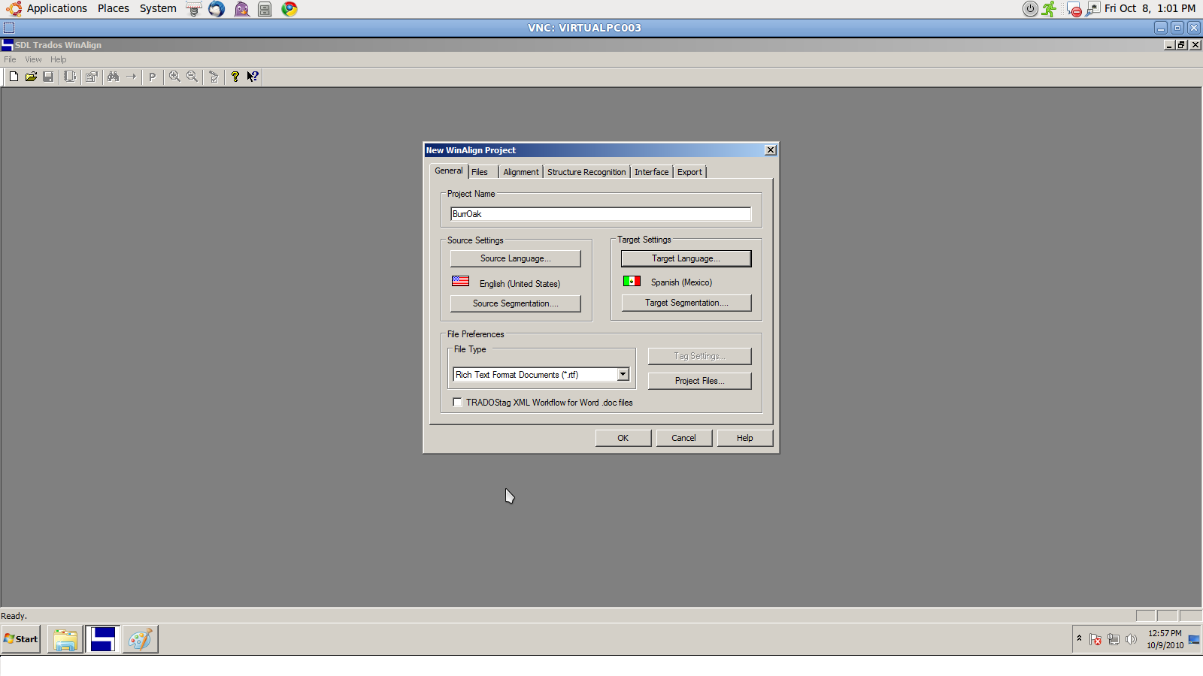Switch to the Alignment tab
Viewport: 1203px width, 676px height.
tap(521, 172)
